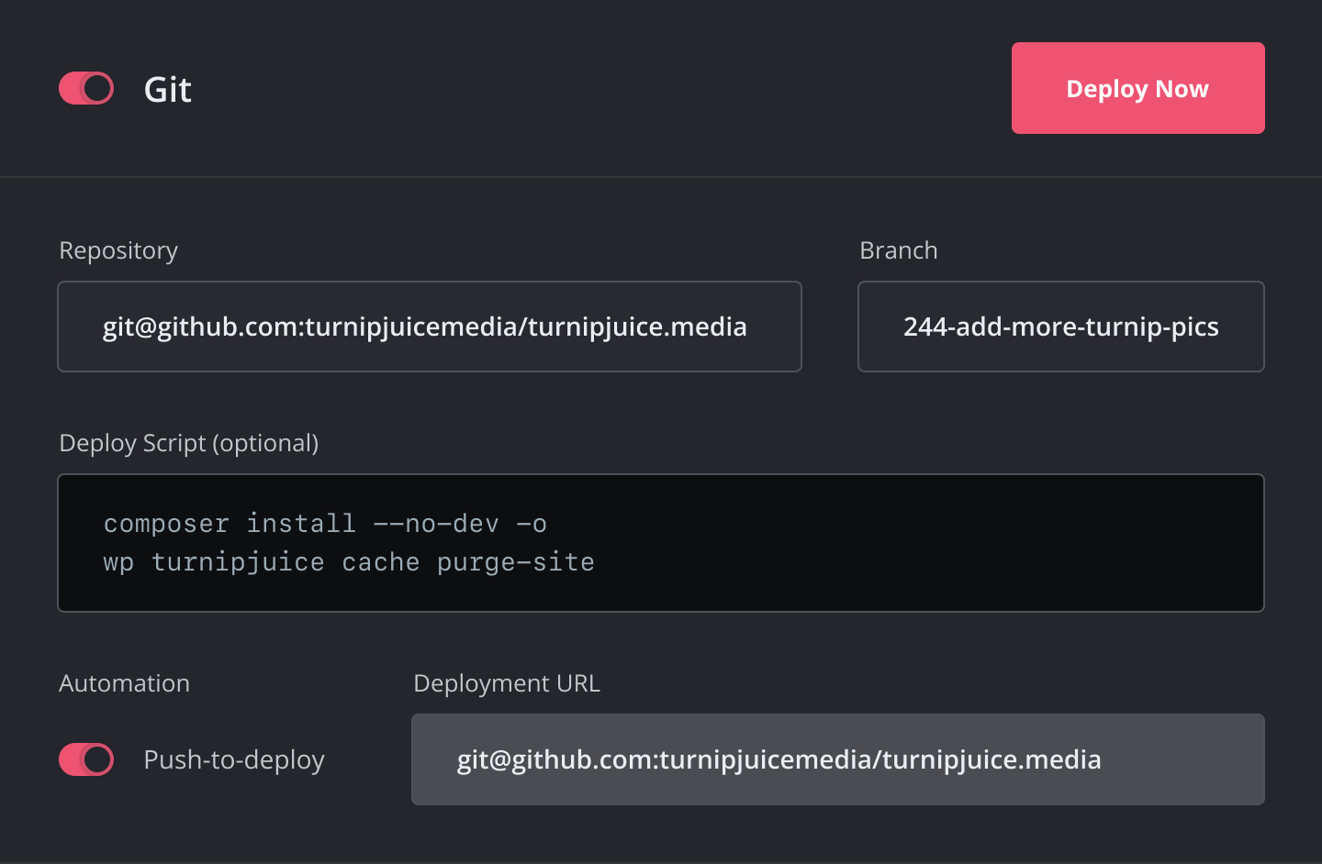Select the deployment URL text to copy it
Image resolution: width=1322 pixels, height=864 pixels.
tap(779, 759)
